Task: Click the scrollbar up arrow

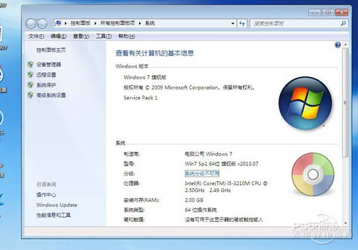Action: click(345, 45)
